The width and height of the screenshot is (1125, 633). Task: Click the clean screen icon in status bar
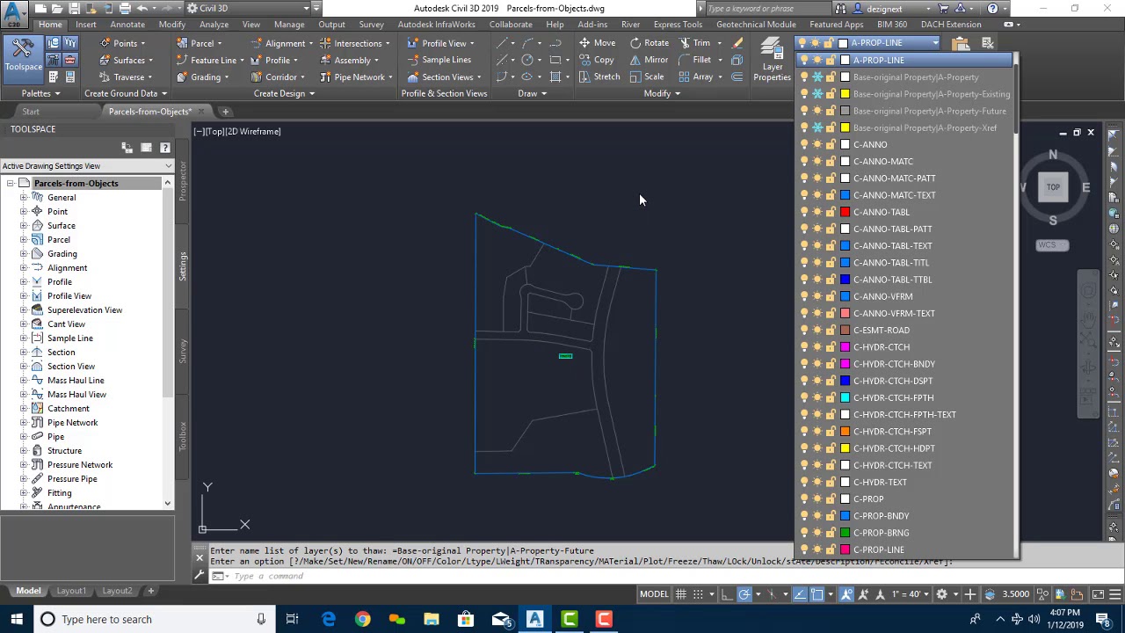pos(1098,594)
